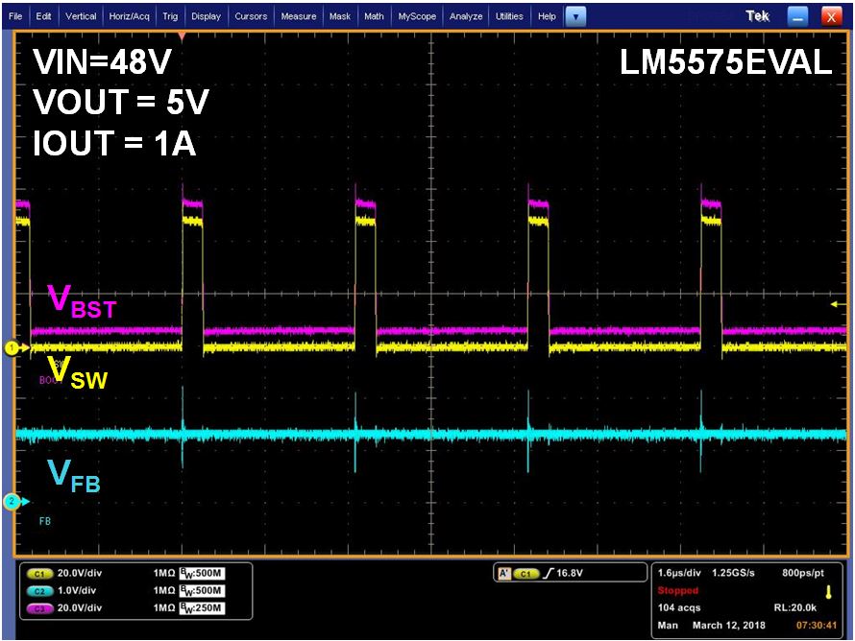Click the Man trigger mode readout
The width and height of the screenshot is (855, 641).
[x=668, y=626]
